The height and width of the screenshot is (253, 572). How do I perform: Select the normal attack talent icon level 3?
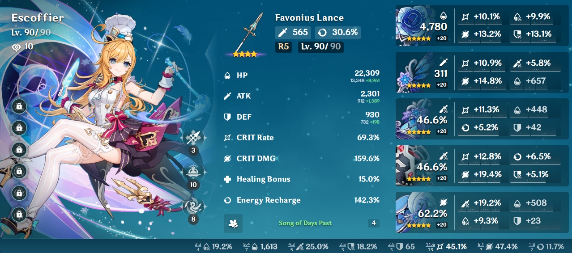click(x=193, y=137)
